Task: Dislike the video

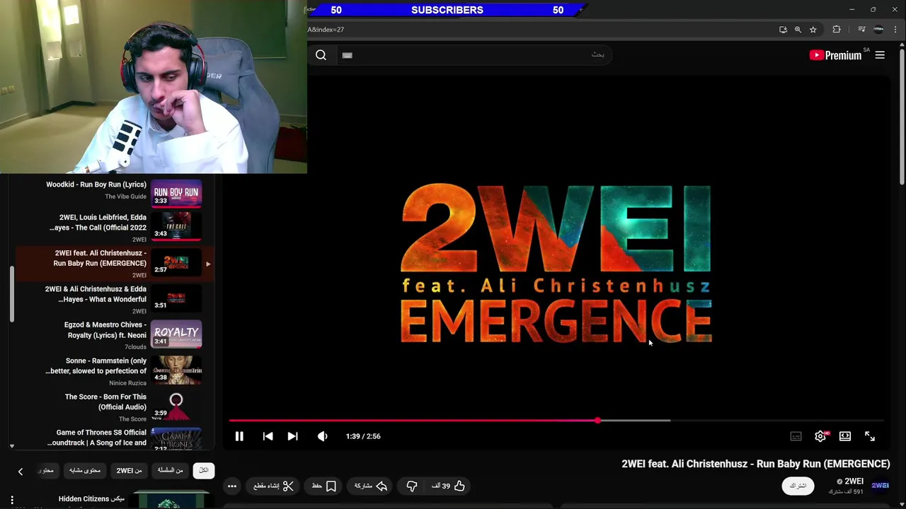Action: (x=411, y=486)
